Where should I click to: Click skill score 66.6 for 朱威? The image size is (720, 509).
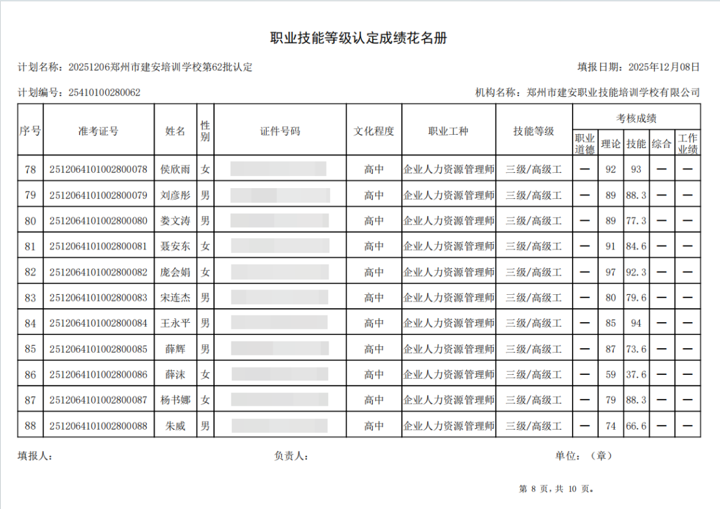[636, 426]
